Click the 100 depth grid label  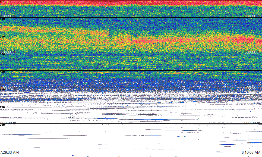point(2,19)
